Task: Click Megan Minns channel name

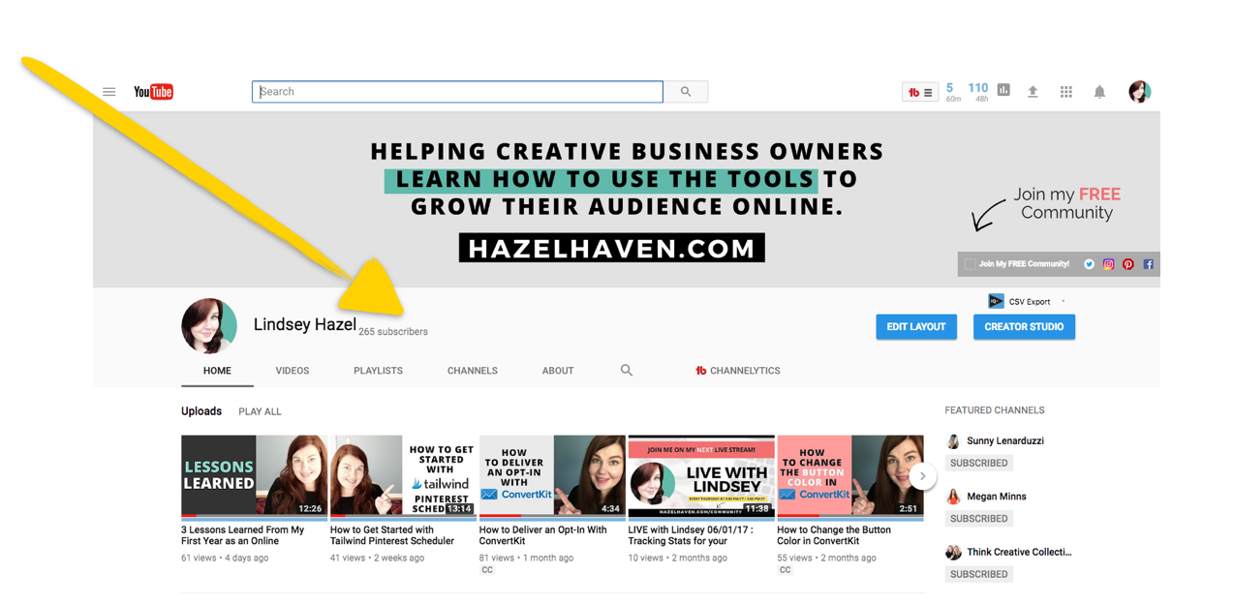Action: pyautogui.click(x=997, y=497)
